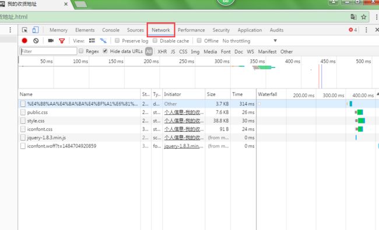Click the red error count indicator
The image size is (379, 230).
pyautogui.click(x=353, y=30)
